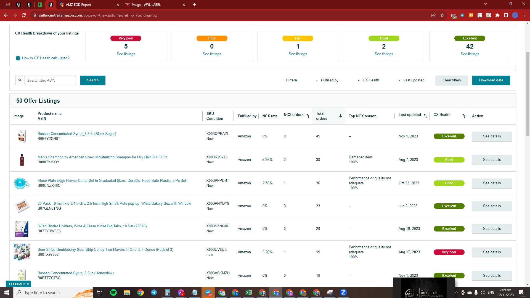Open 20 Pack White Bakery Box link
Image resolution: width=530 pixels, height=298 pixels.
(x=114, y=203)
